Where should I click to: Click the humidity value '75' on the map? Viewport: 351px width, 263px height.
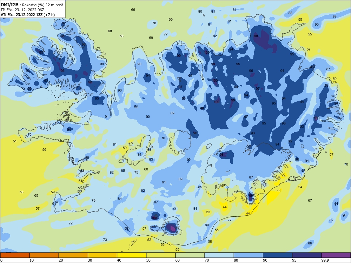(x=136, y=172)
